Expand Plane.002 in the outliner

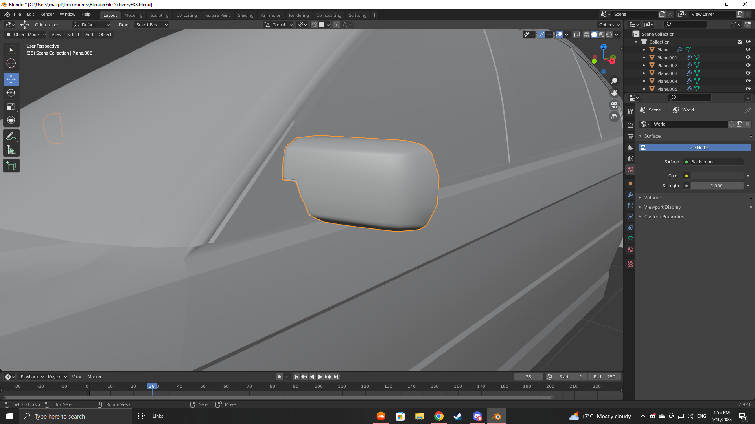pos(644,66)
